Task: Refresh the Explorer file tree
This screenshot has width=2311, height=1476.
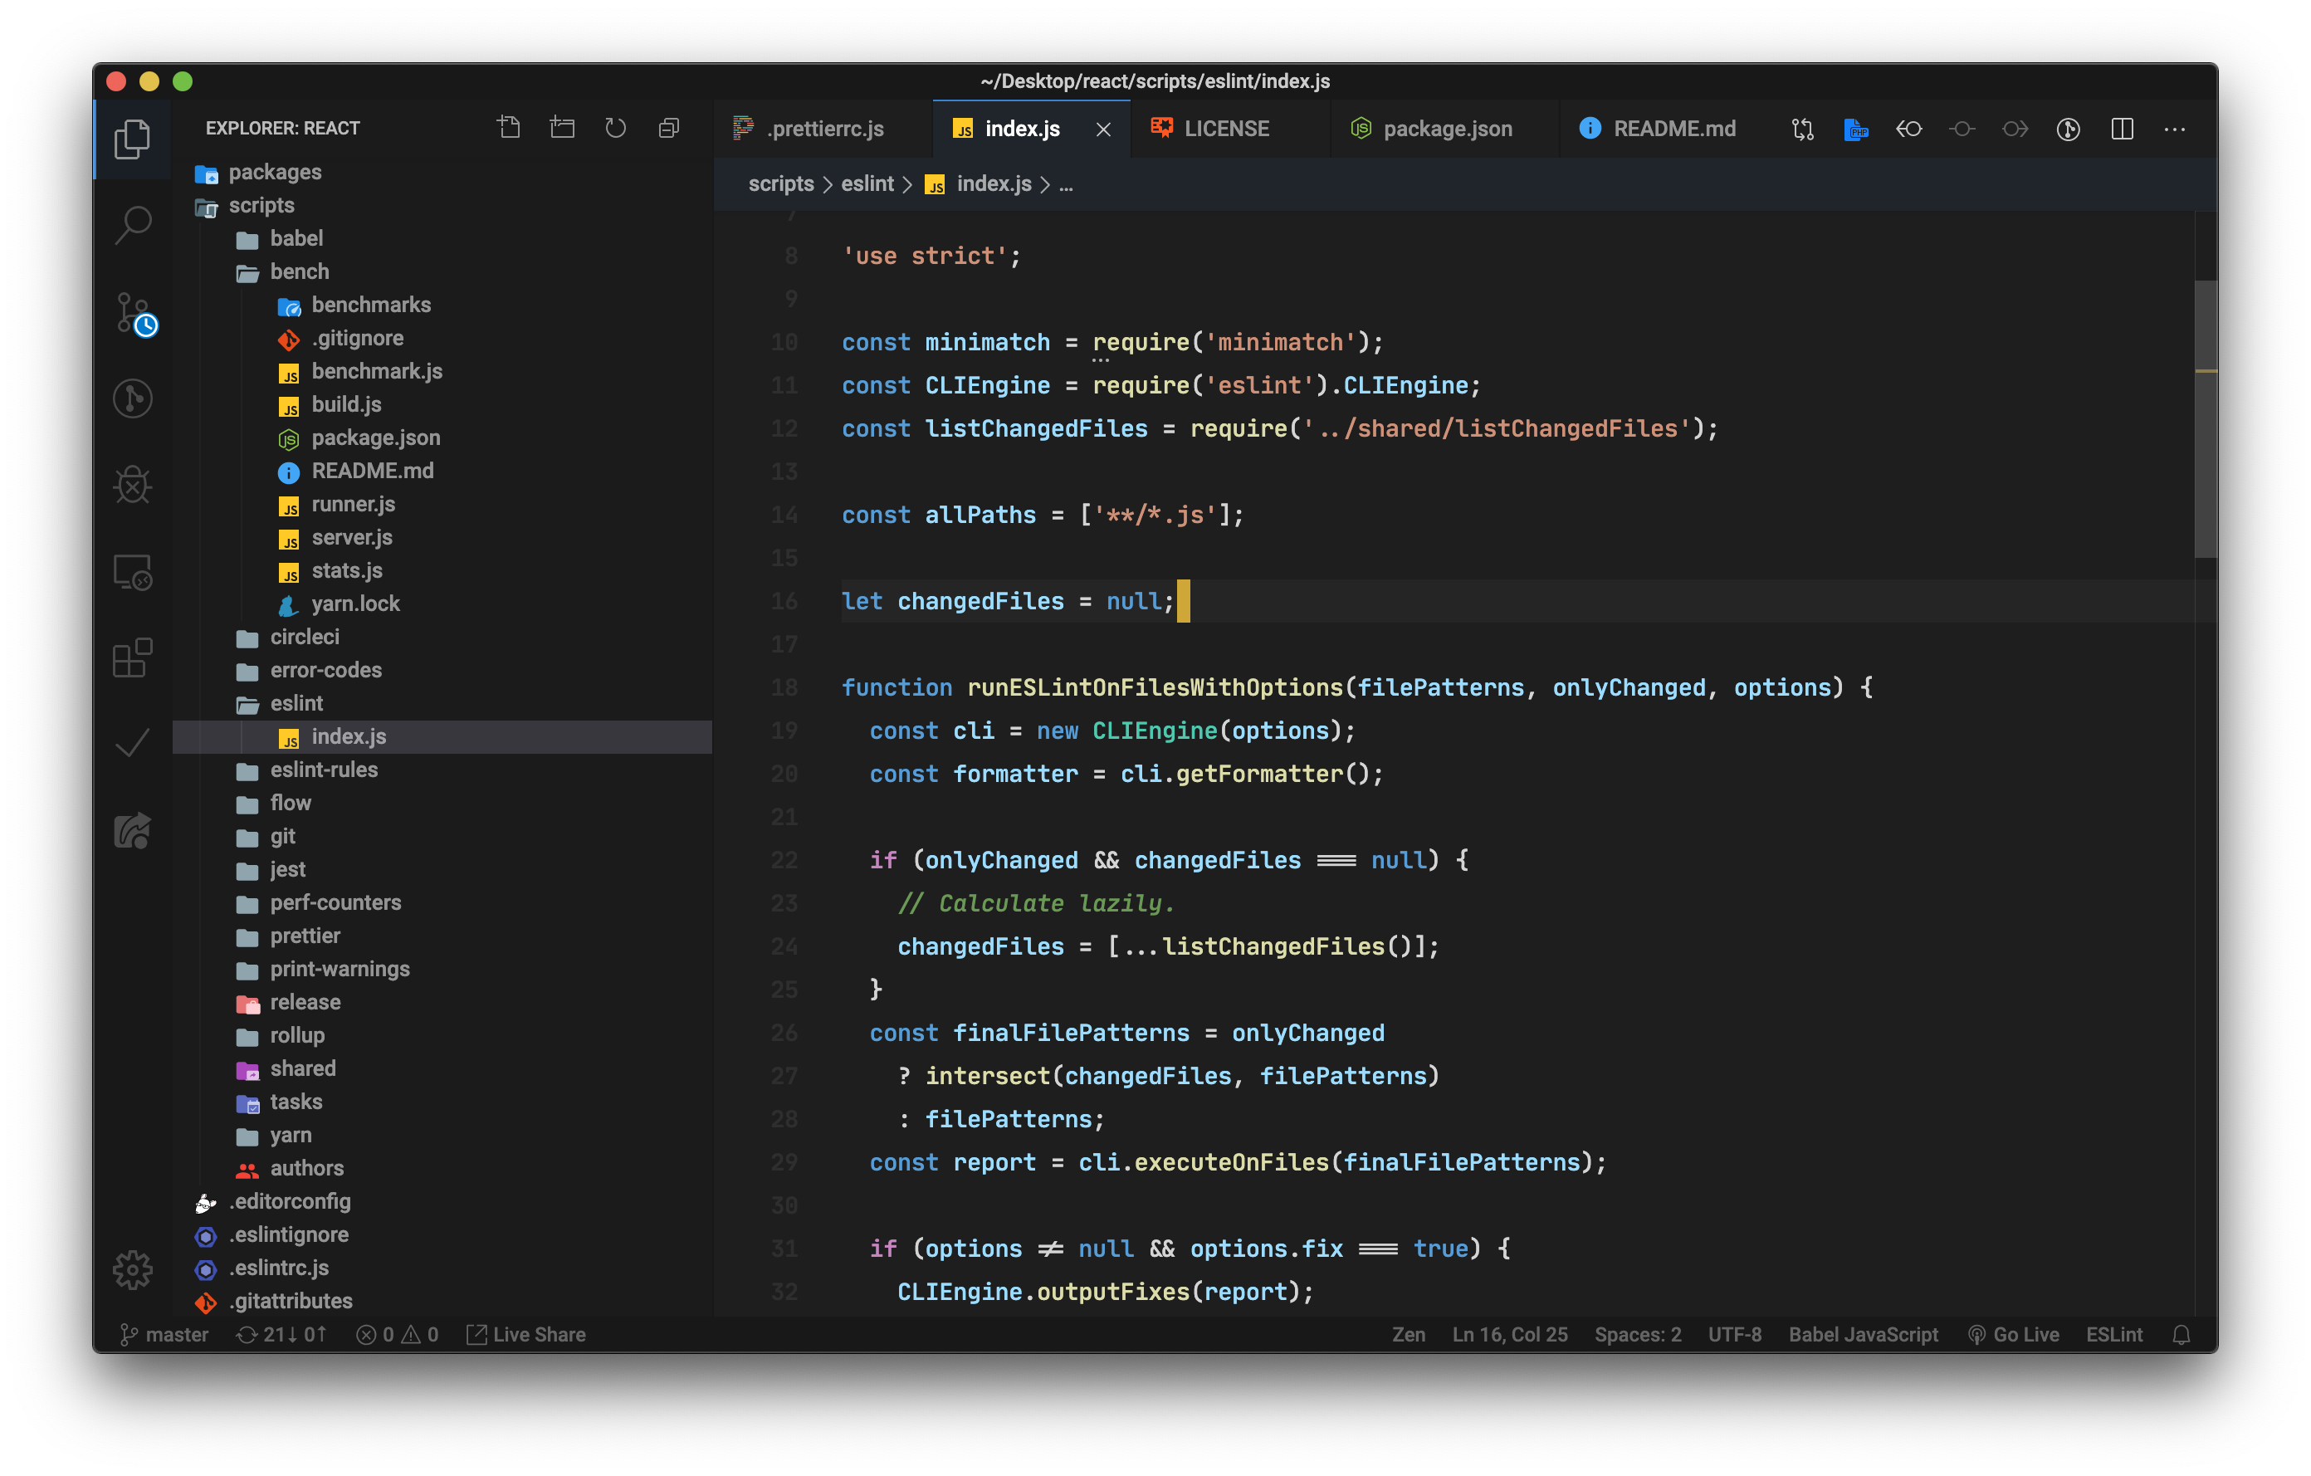Action: point(615,128)
